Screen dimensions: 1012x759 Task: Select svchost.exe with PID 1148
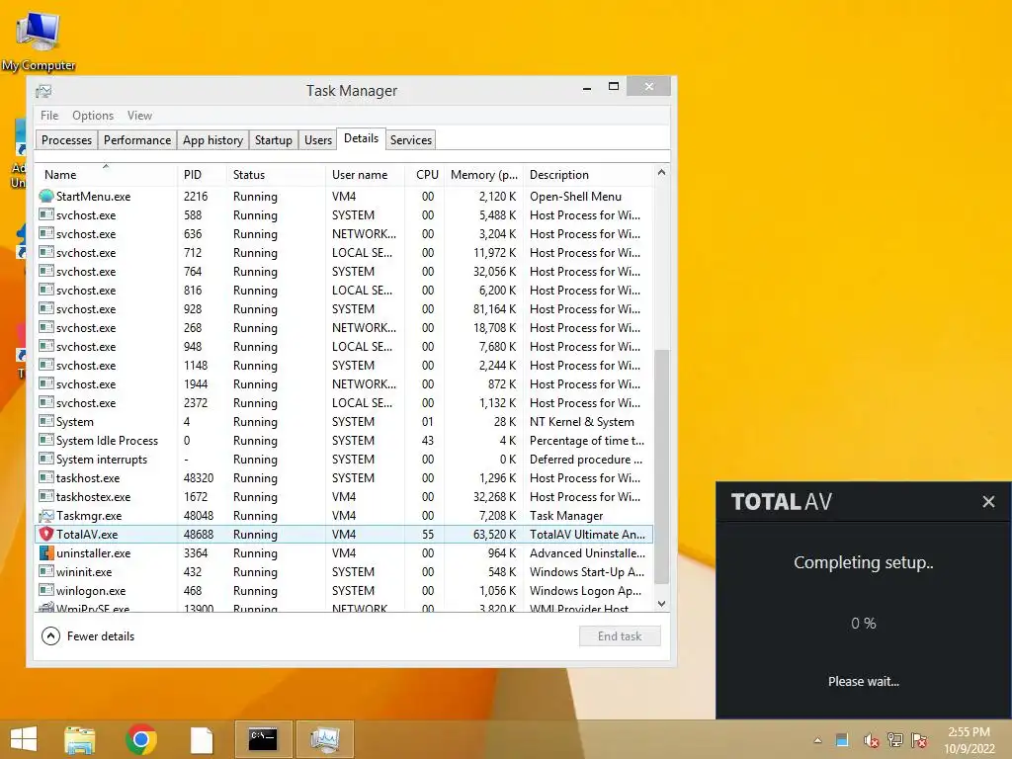click(x=345, y=366)
